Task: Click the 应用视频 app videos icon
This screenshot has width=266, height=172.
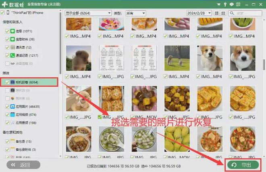Action: tap(13, 115)
